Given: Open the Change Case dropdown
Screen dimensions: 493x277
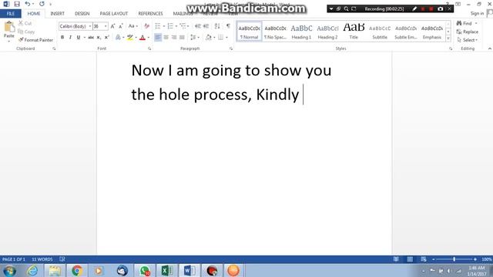Looking at the screenshot, I should [133, 26].
